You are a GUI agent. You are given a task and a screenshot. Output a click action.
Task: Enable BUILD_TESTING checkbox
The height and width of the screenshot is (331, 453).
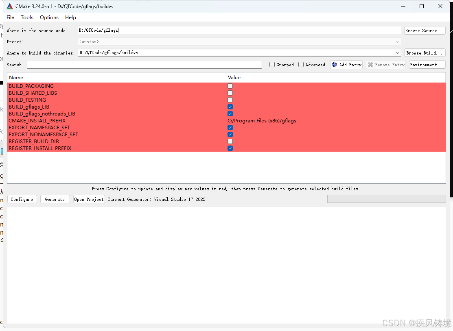(230, 100)
